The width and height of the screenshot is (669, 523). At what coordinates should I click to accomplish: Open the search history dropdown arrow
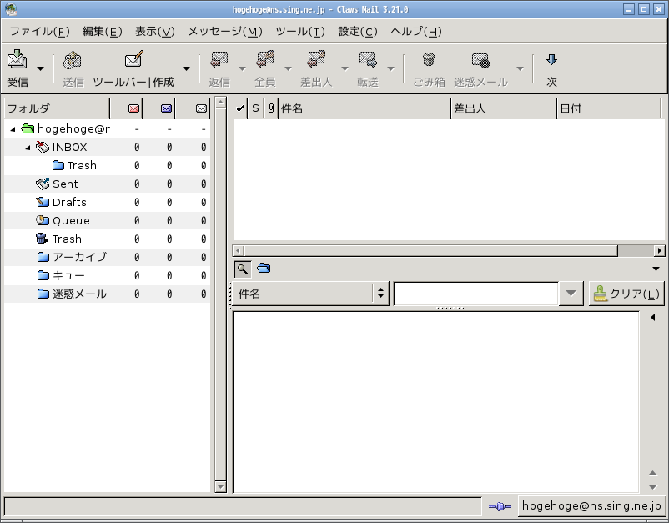[x=571, y=293]
